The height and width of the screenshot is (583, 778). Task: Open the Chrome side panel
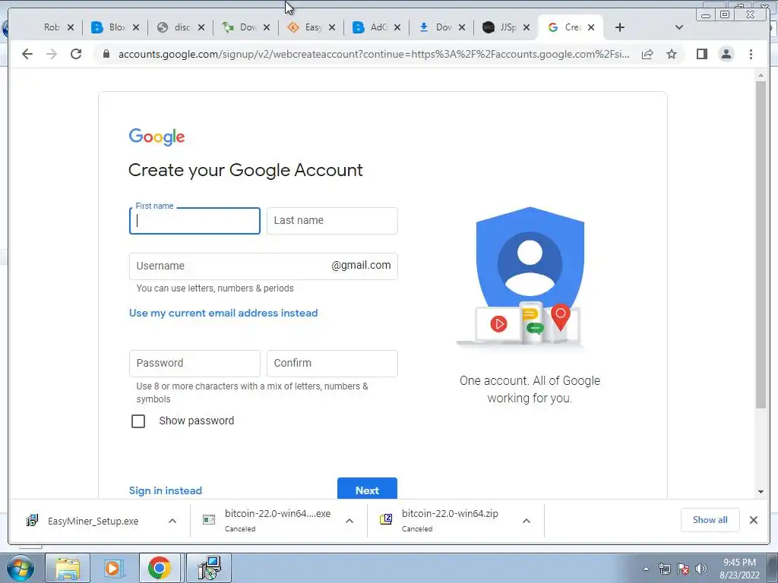point(701,54)
